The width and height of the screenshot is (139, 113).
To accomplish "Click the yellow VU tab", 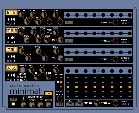I will 48,93.
